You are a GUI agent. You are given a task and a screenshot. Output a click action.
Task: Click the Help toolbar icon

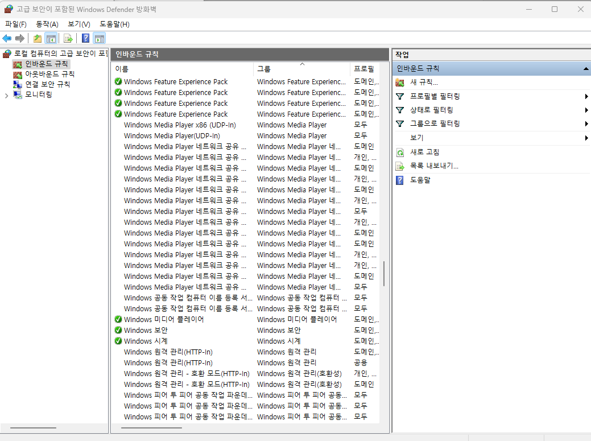[x=85, y=39]
